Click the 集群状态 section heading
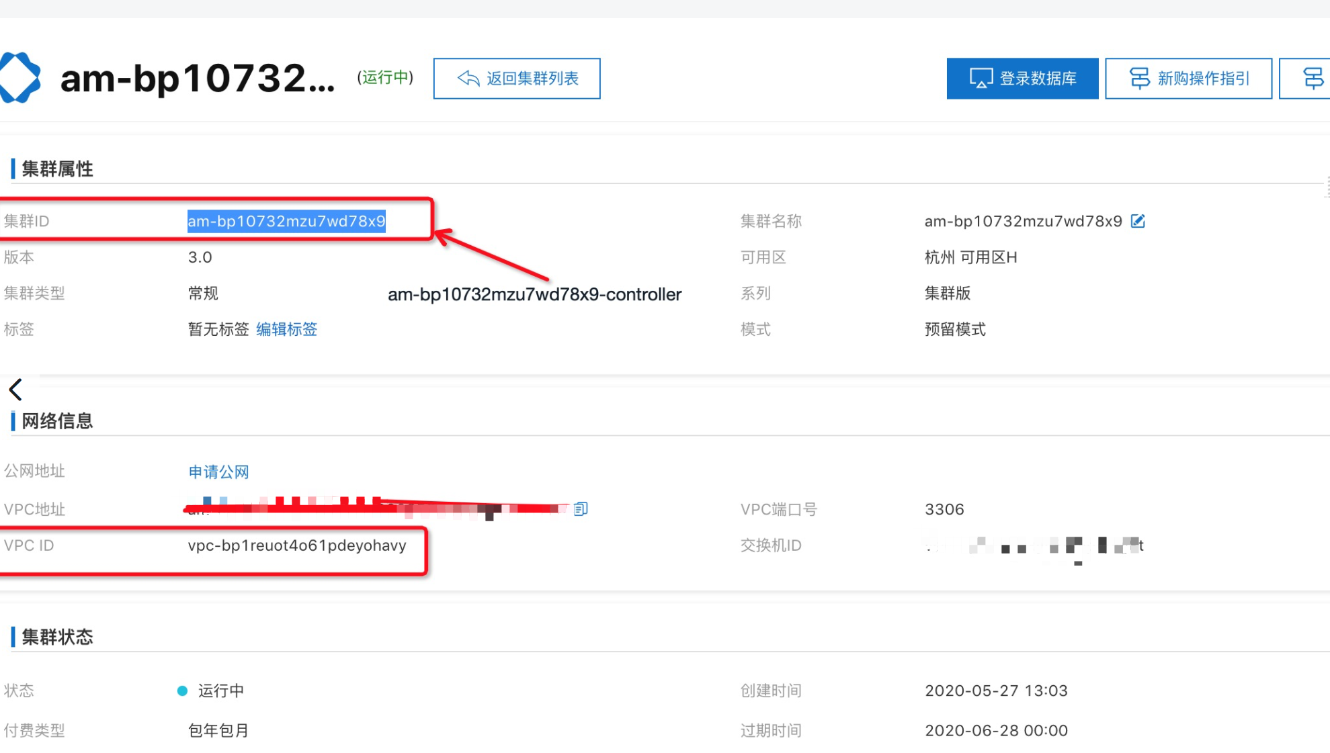 pyautogui.click(x=57, y=637)
